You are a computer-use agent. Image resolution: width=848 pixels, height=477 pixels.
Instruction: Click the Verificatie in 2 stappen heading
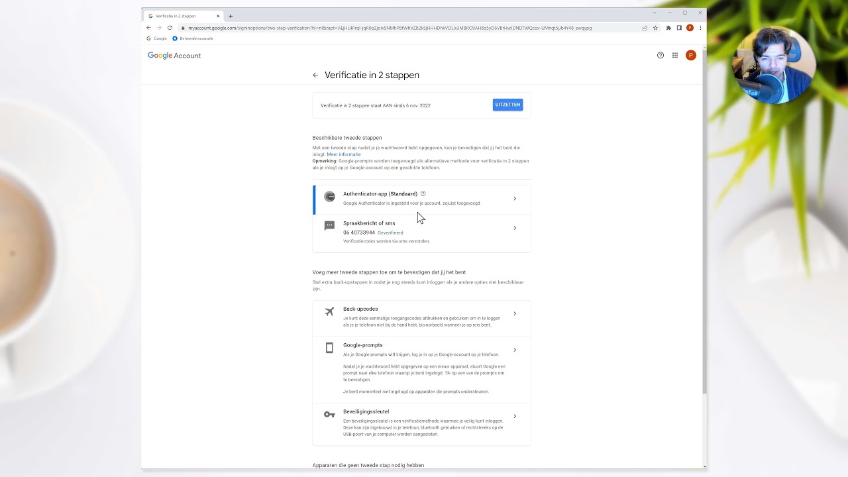[372, 76]
